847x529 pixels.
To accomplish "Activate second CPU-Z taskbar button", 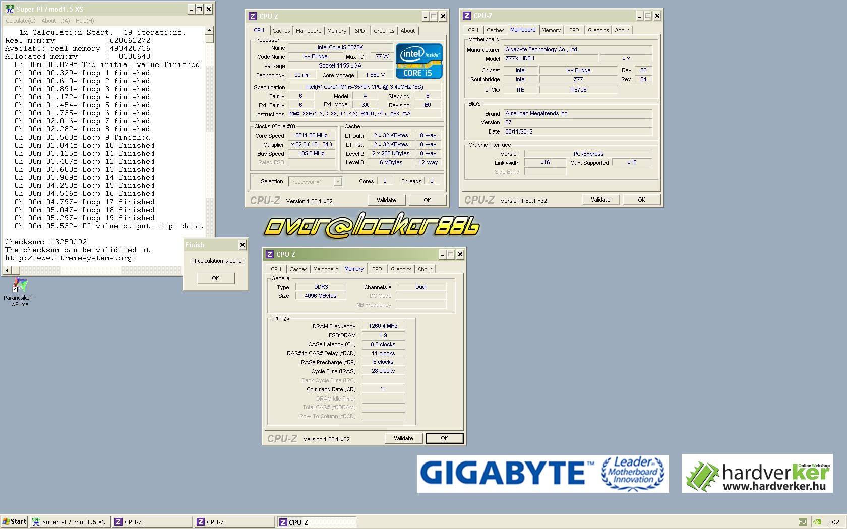I will point(234,522).
